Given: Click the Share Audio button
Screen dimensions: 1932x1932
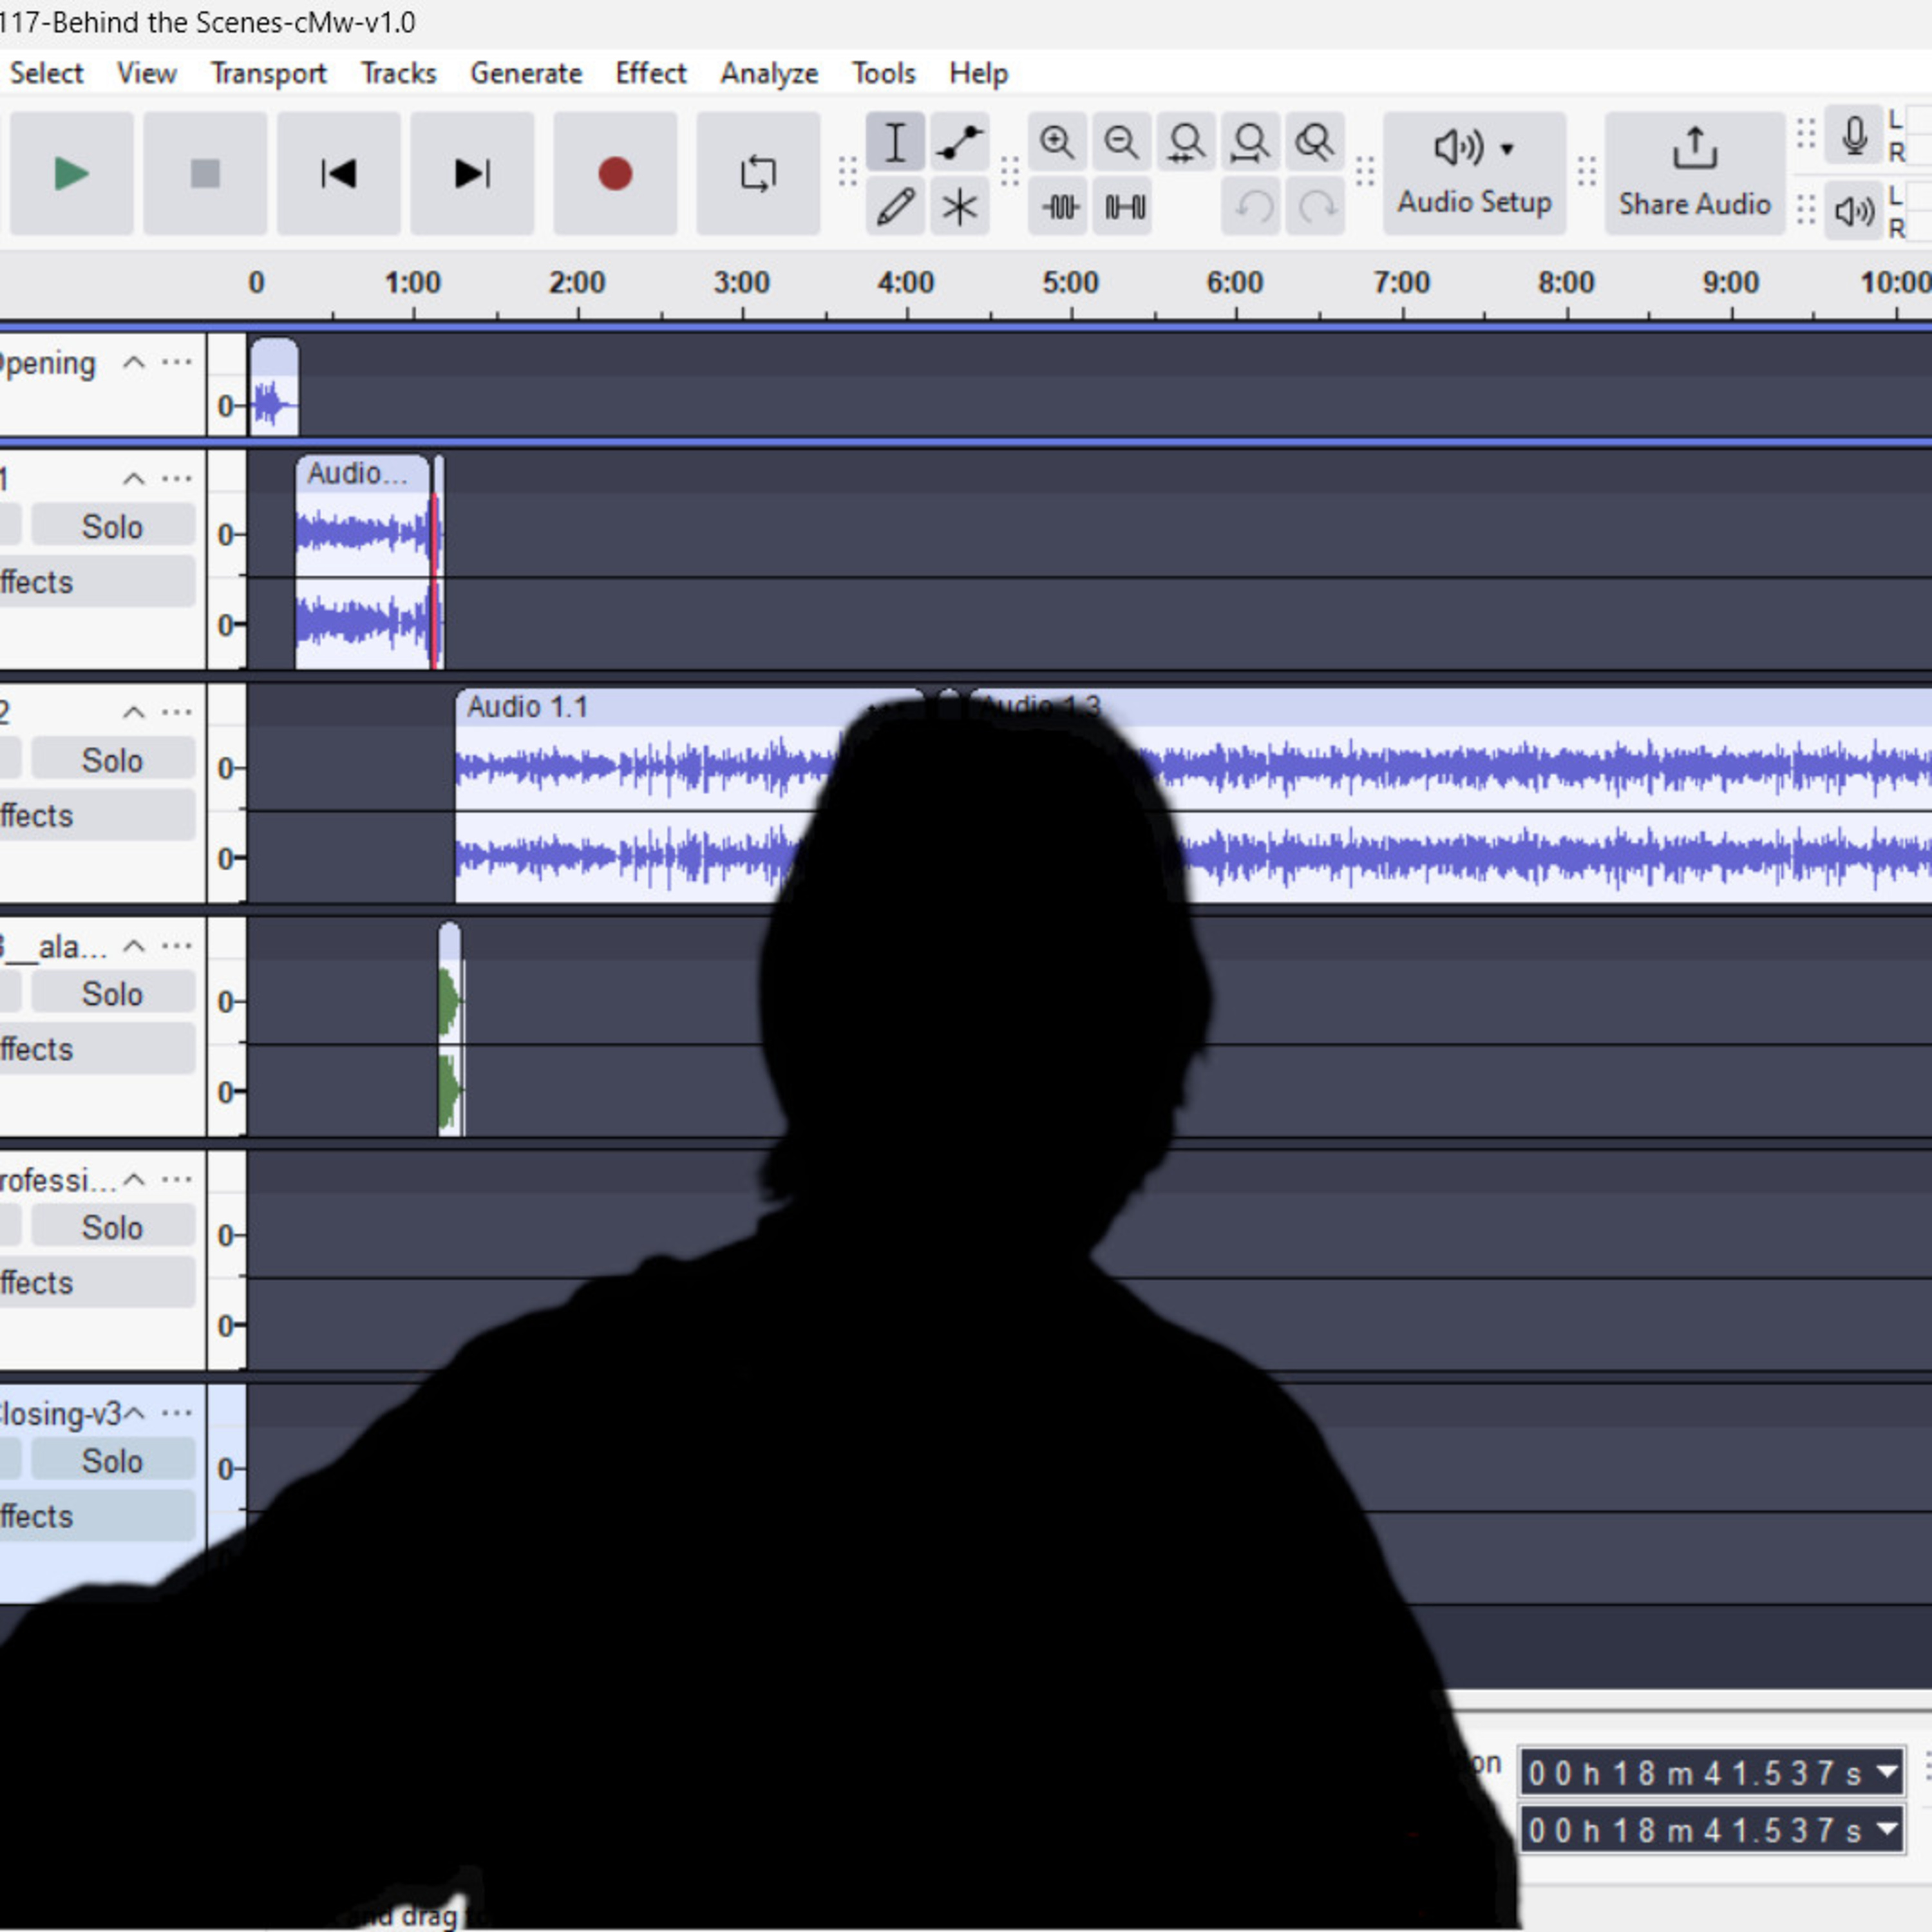Looking at the screenshot, I should coord(1694,174).
